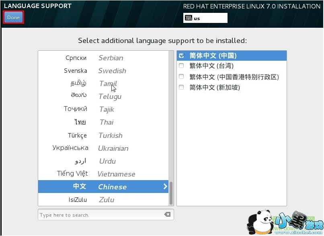Clear the search field with the backspace icon
Screen dimensions: 324x236
coord(167,215)
